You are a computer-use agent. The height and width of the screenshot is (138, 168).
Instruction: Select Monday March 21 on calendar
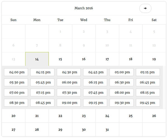point(37,116)
